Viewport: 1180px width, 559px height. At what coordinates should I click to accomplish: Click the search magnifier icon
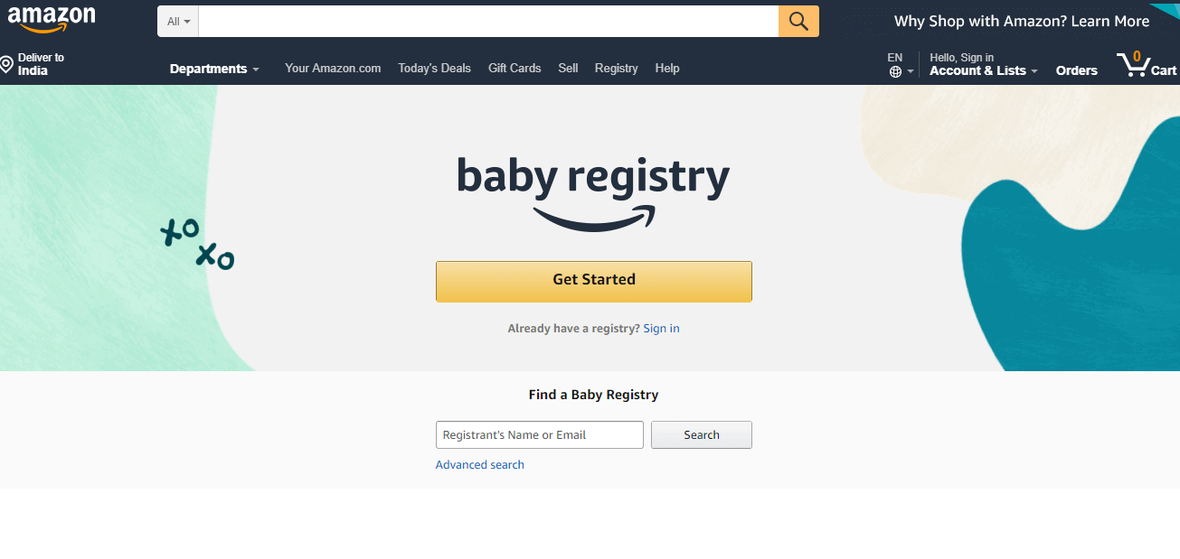click(x=798, y=21)
